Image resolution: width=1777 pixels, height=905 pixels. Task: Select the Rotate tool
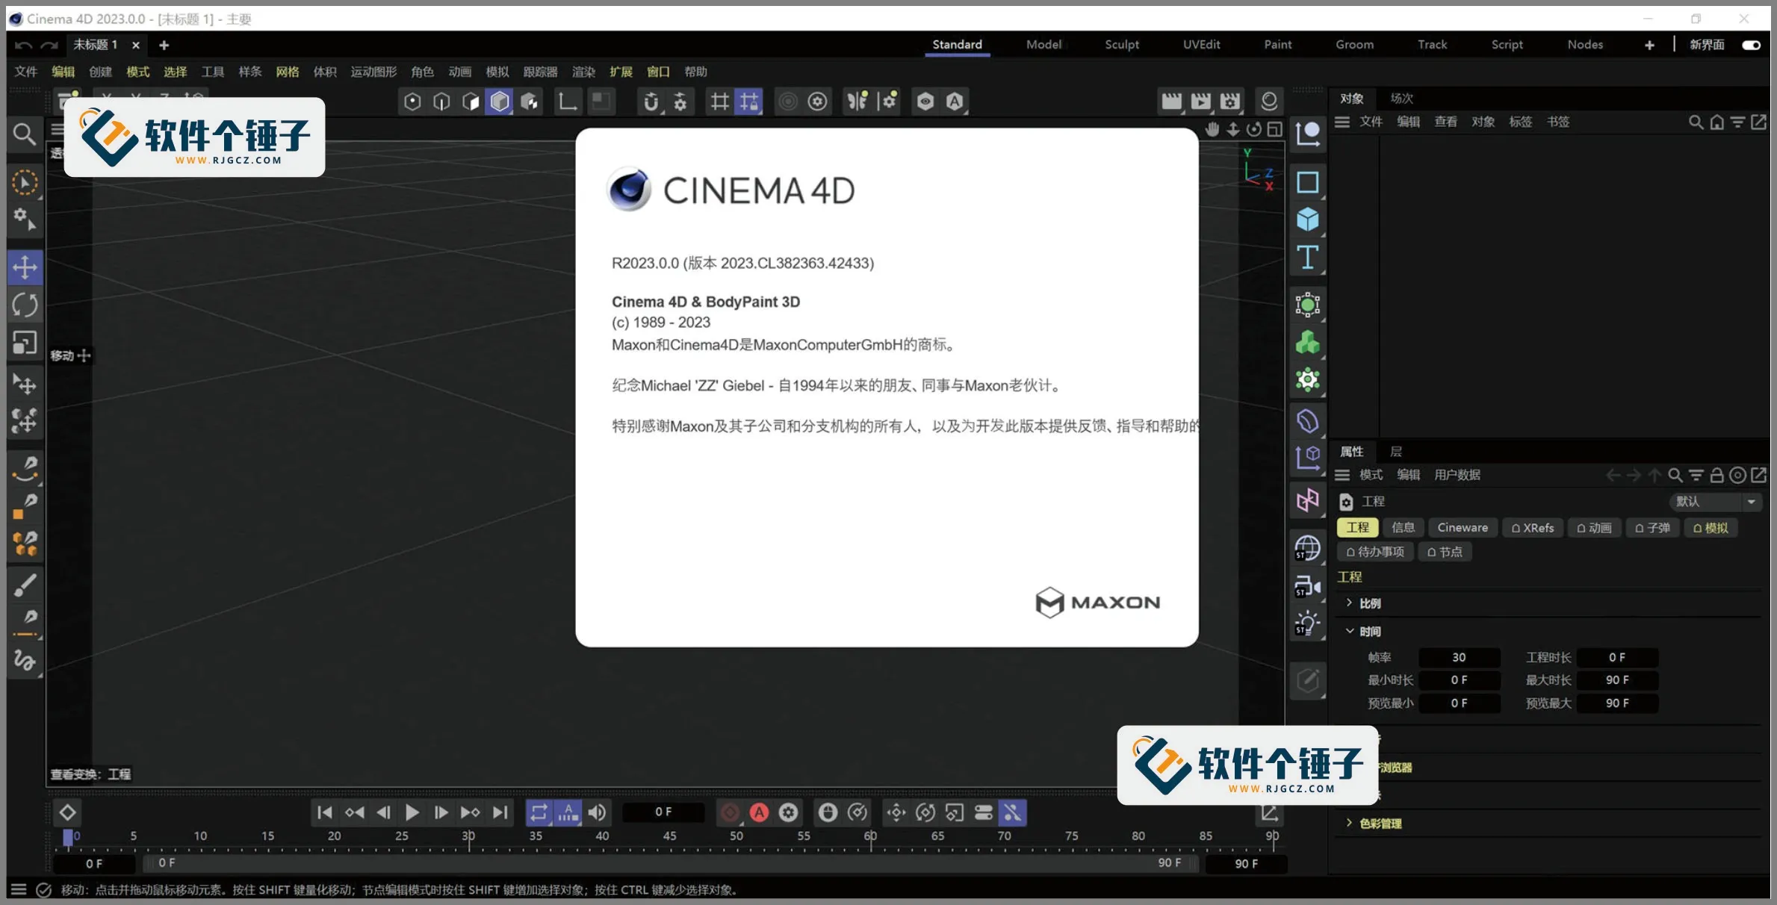(25, 305)
